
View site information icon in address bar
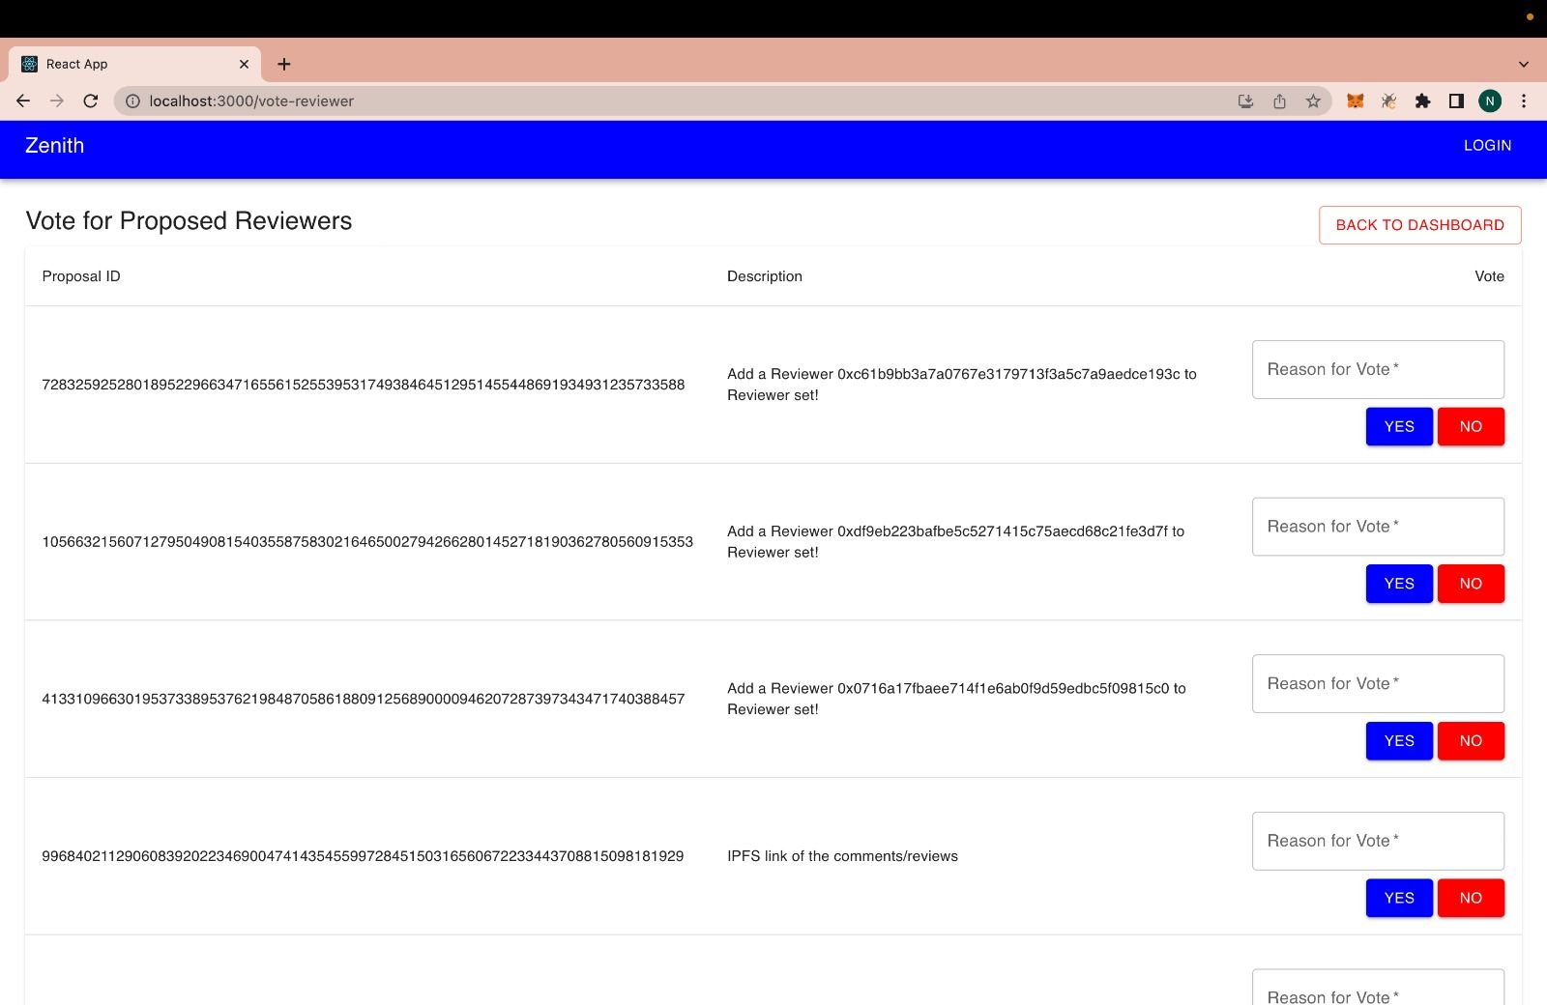click(133, 100)
